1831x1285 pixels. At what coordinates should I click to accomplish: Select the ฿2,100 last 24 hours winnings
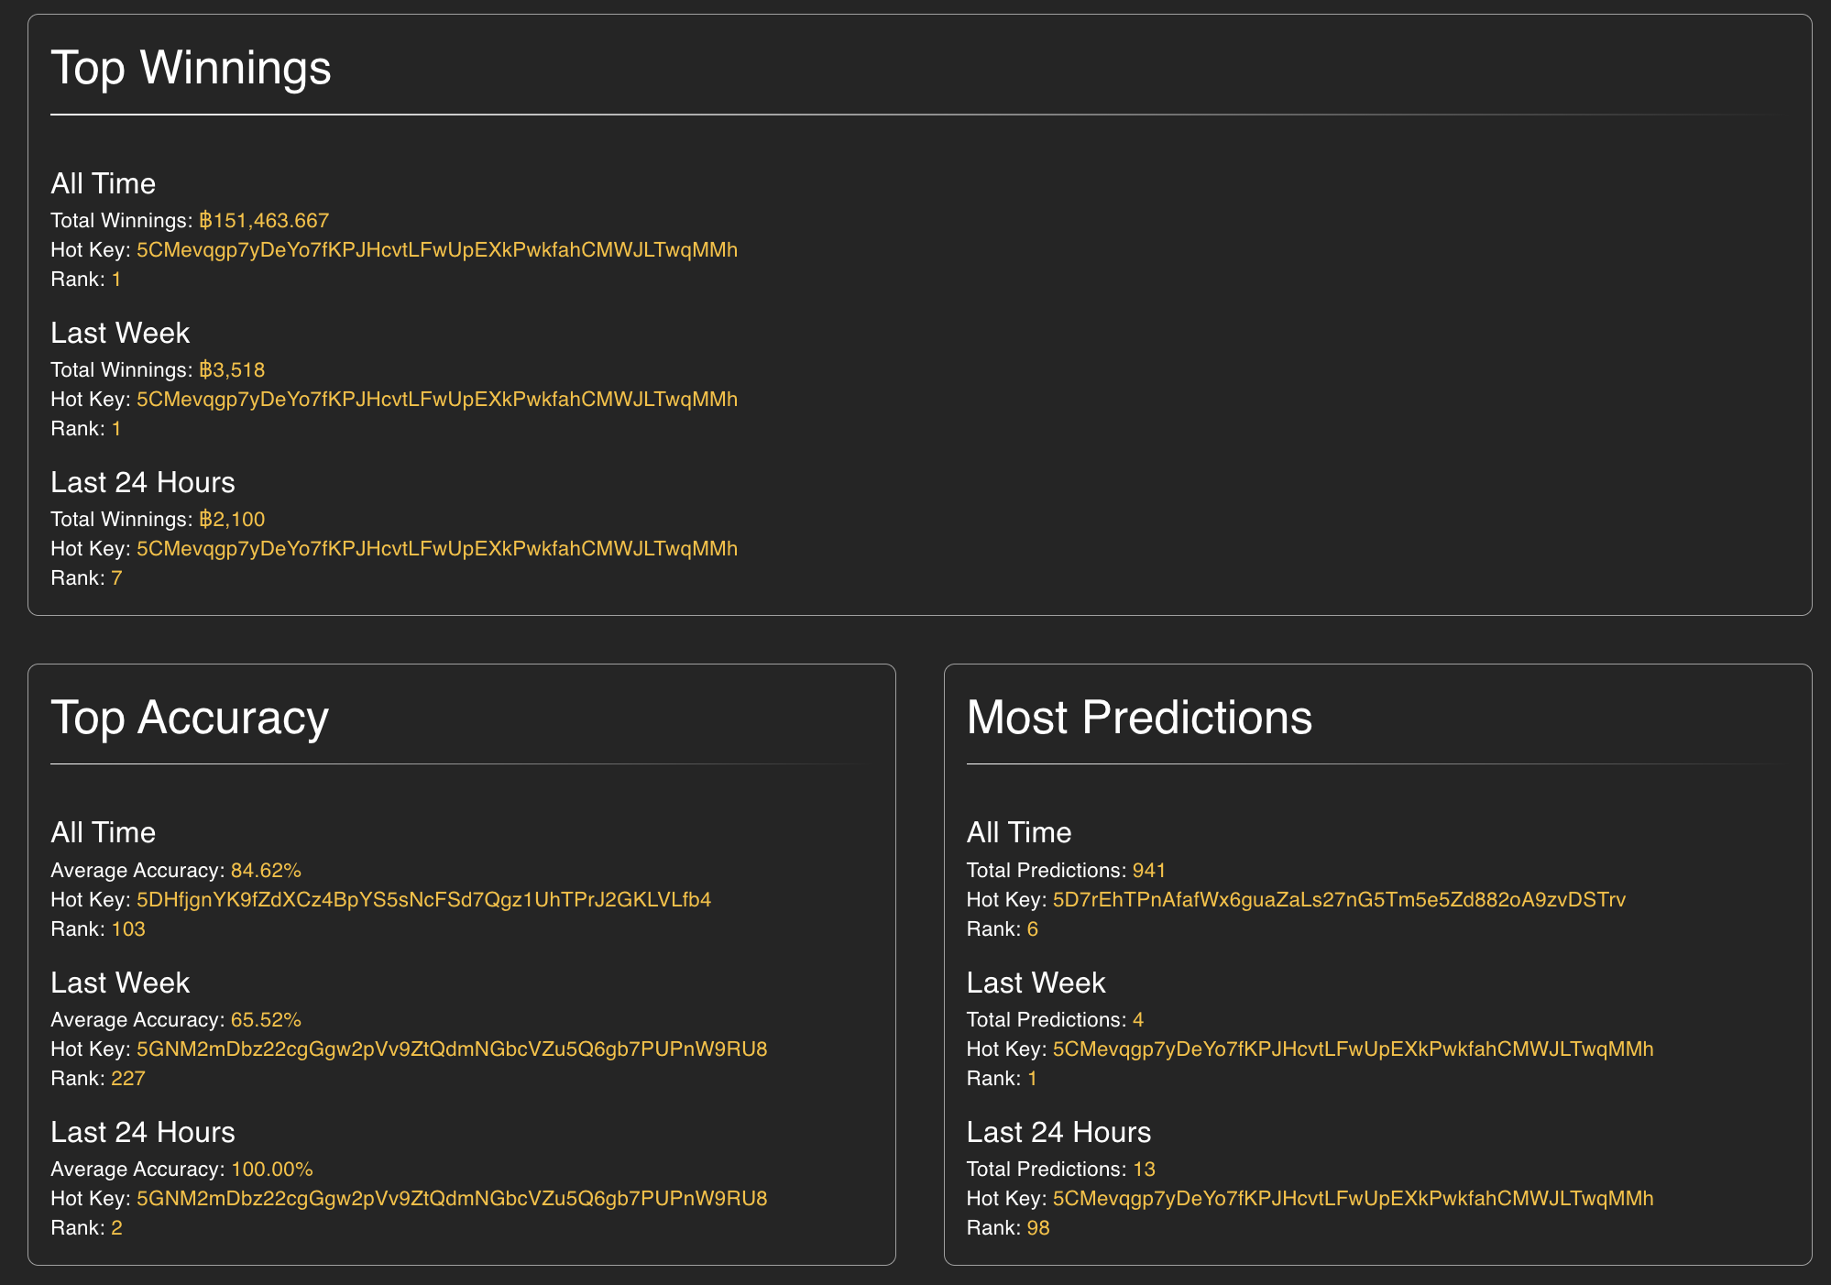coord(232,520)
